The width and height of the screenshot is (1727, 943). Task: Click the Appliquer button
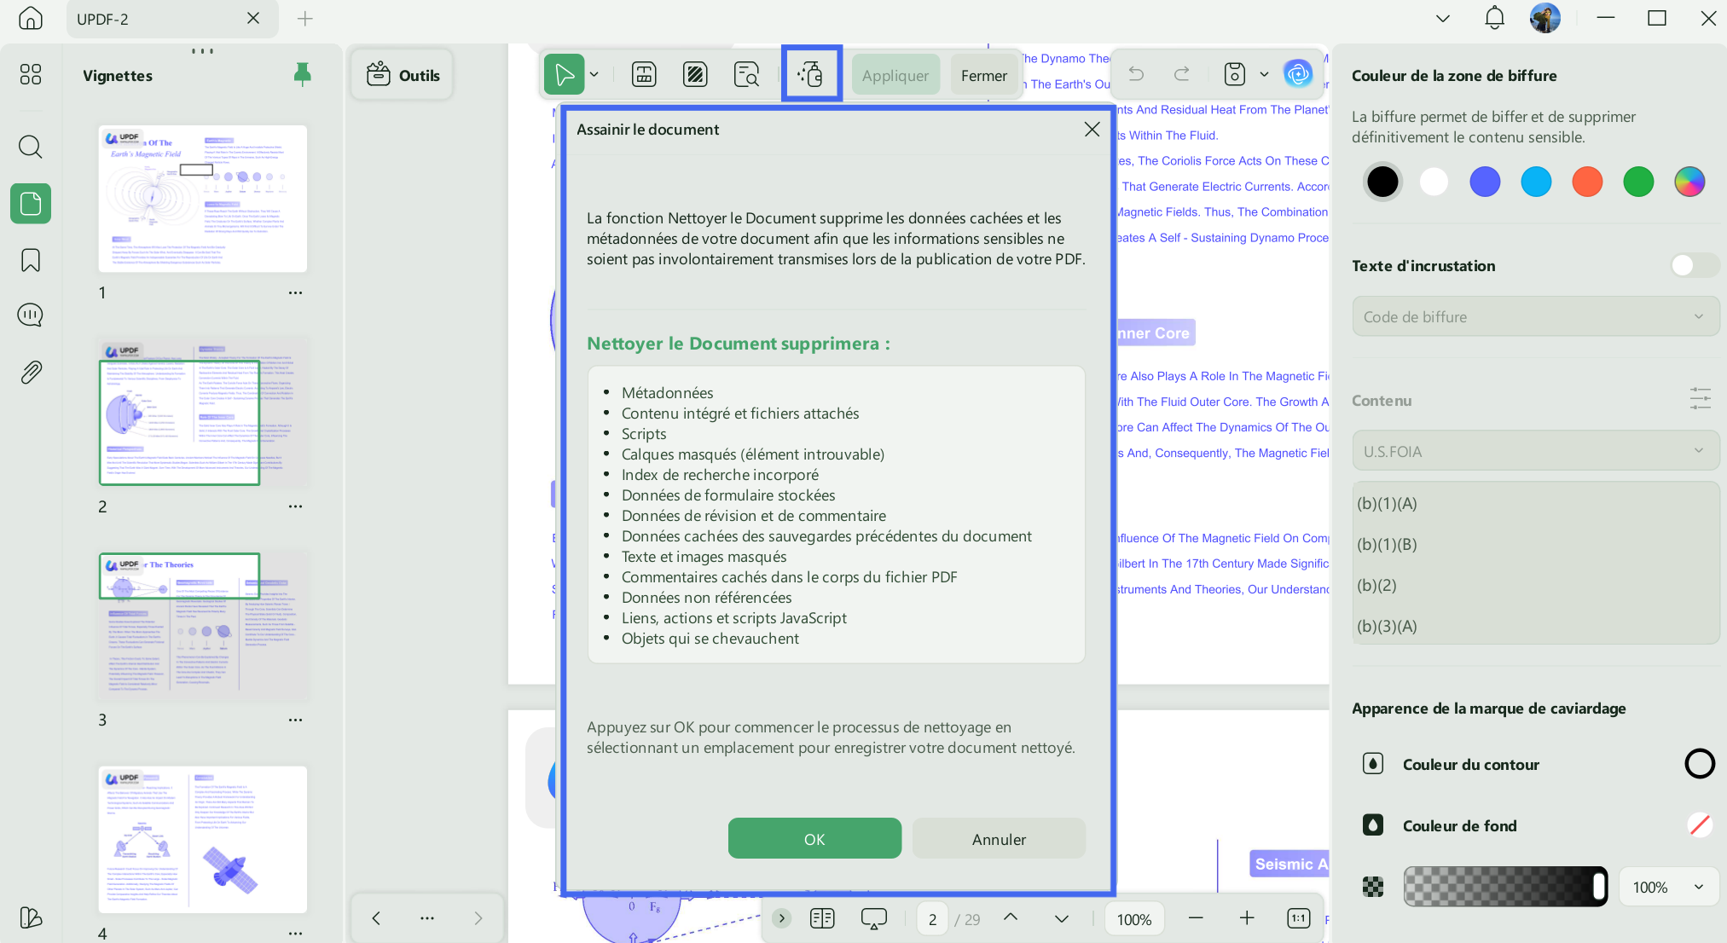coord(895,75)
